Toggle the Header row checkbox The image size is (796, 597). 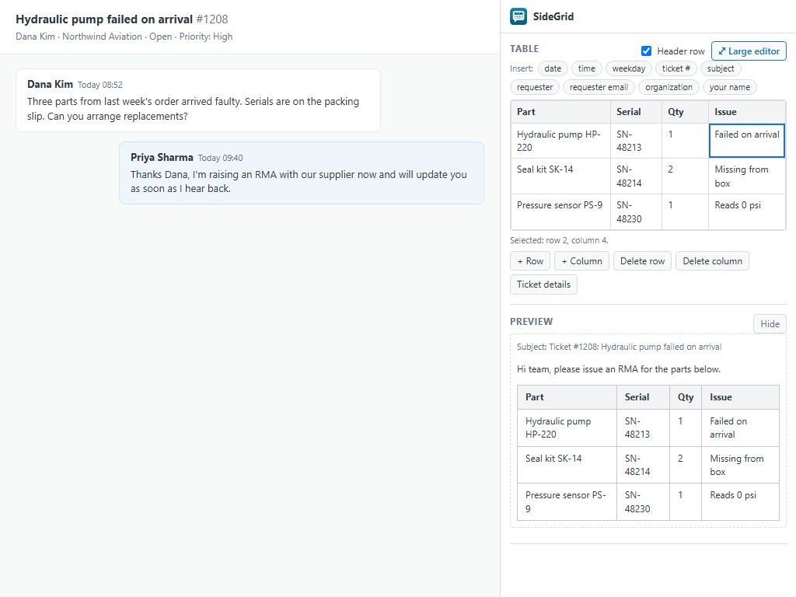pos(646,51)
